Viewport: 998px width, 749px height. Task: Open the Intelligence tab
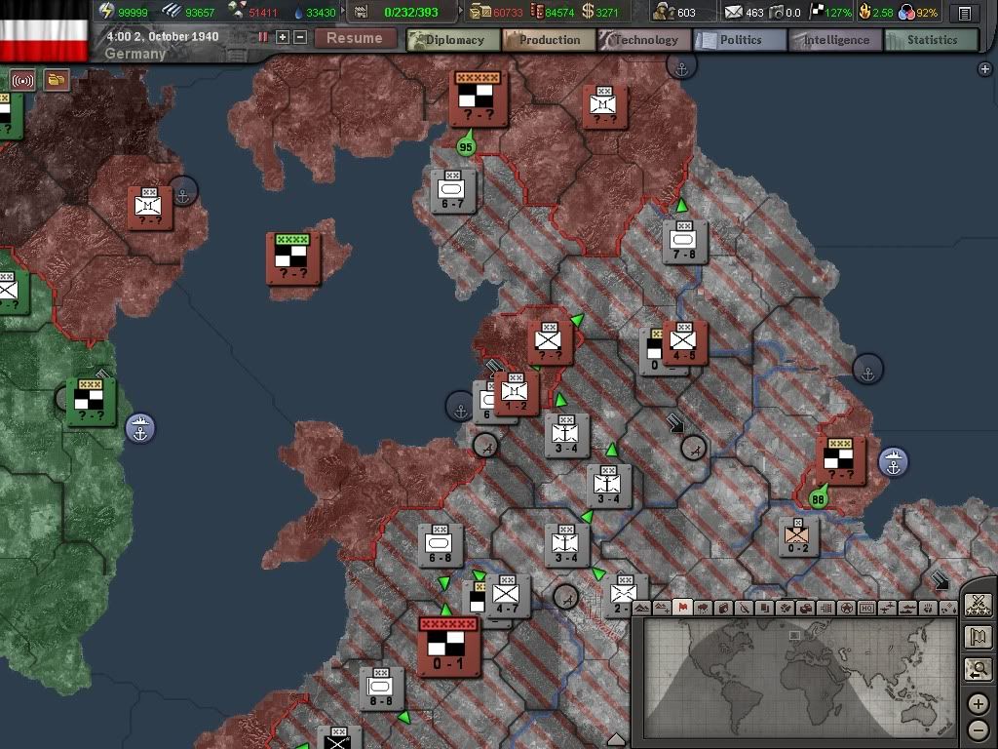click(x=835, y=40)
